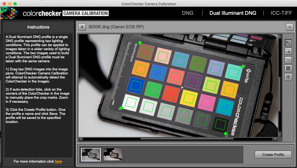
Task: Maximize the window with the green button
Action: [x=15, y=4]
